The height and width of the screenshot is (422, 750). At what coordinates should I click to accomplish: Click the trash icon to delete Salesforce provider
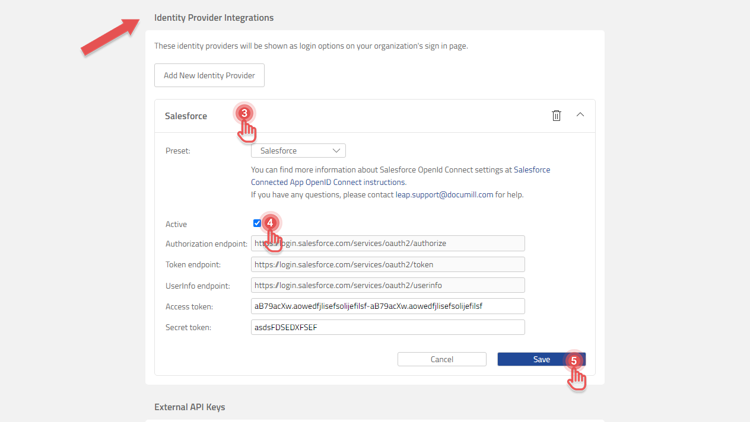(556, 115)
